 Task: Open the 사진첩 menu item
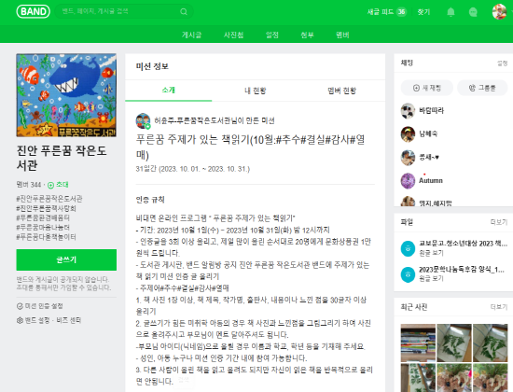coord(233,35)
